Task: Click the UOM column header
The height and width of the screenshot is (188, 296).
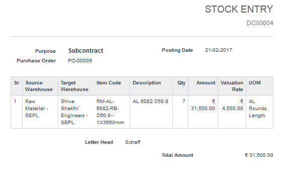Action: pyautogui.click(x=255, y=83)
